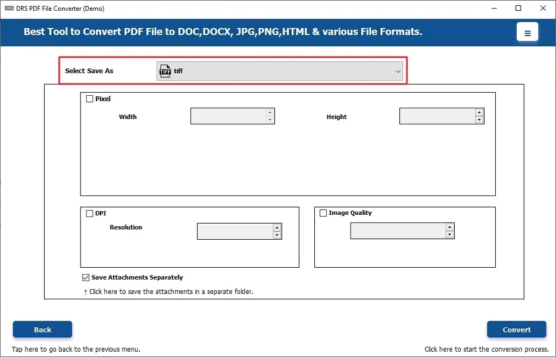This screenshot has height=357, width=556.
Task: Increase Width using up arrow
Action: (270, 112)
